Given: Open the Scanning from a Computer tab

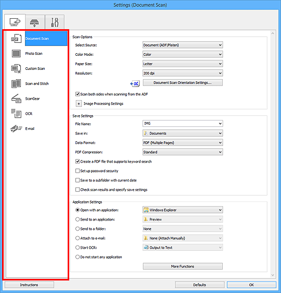Looking at the screenshot, I should coord(15,22).
